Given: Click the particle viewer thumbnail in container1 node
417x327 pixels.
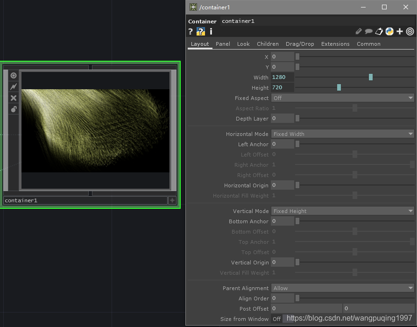Looking at the screenshot, I should pyautogui.click(x=95, y=131).
